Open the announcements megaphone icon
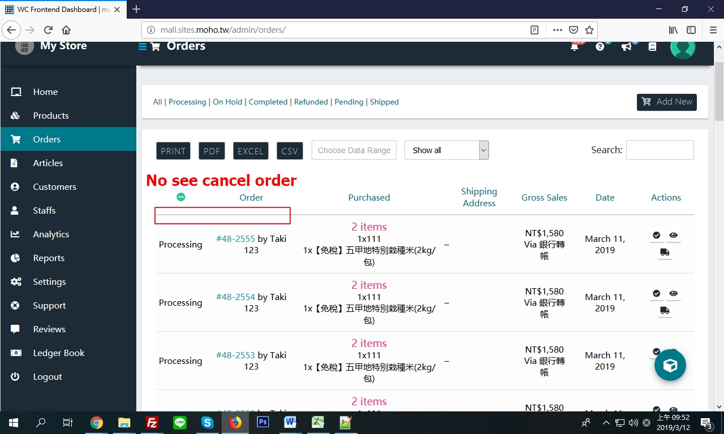The height and width of the screenshot is (434, 724). tap(627, 46)
